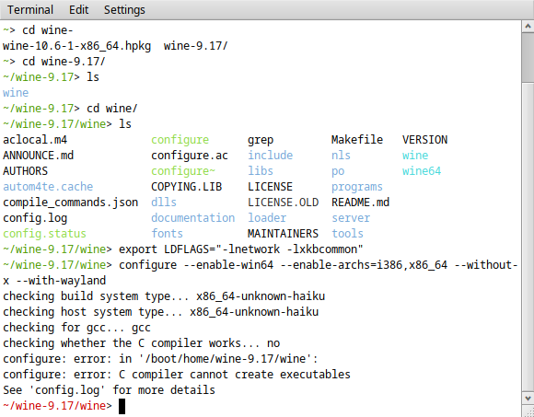
Task: Click '--with-wayland' option text
Action: pos(61,281)
